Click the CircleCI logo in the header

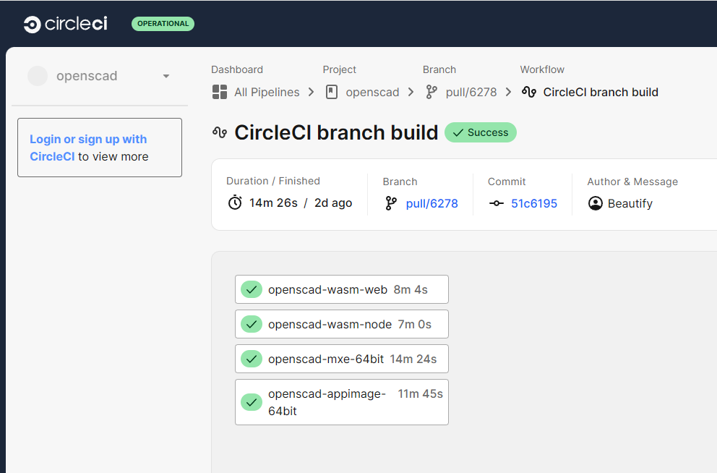point(65,24)
